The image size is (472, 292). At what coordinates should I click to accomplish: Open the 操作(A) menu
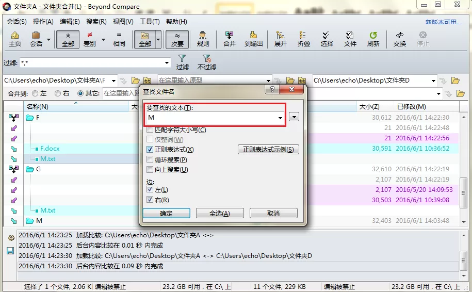click(x=43, y=21)
